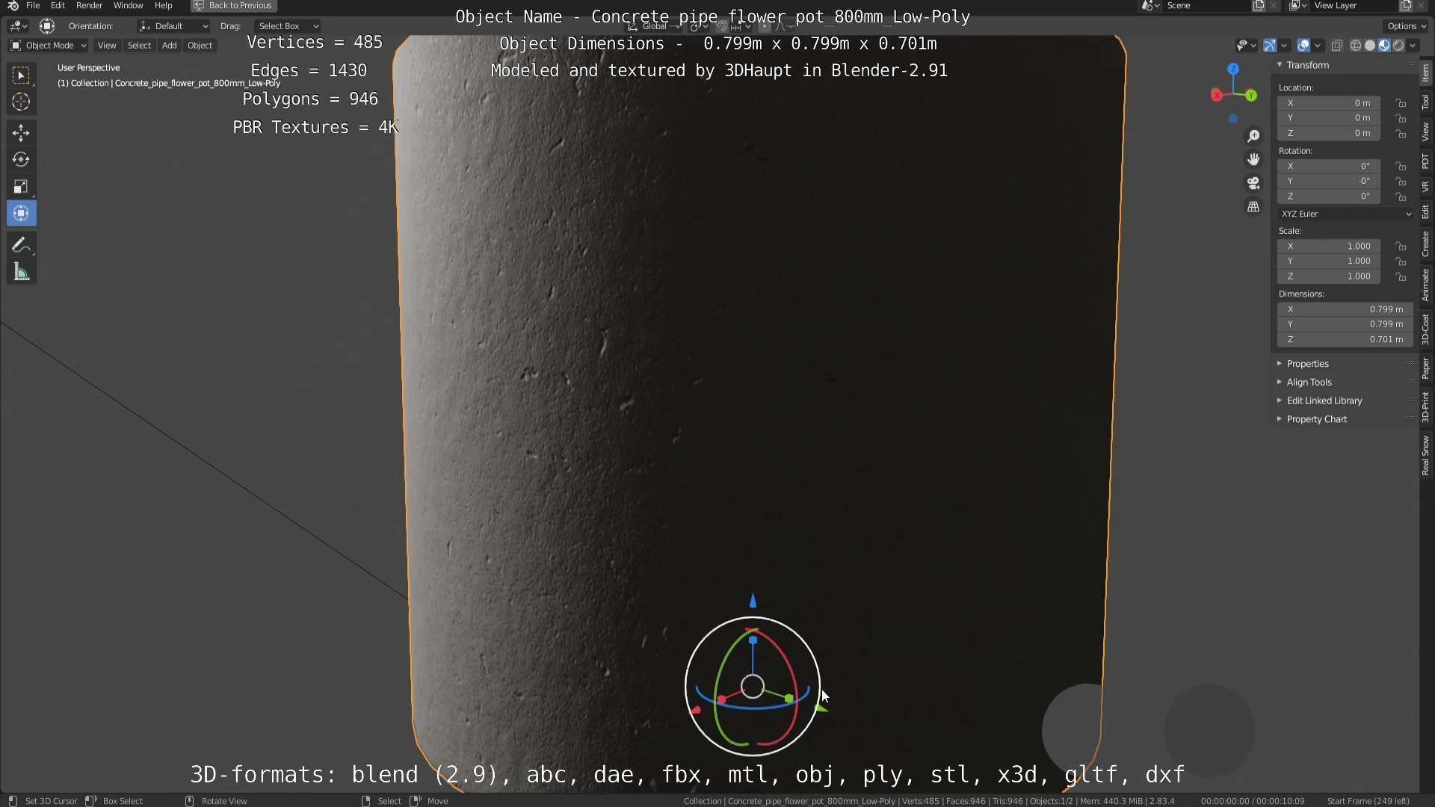Toggle lock for Location X

click(x=1401, y=103)
